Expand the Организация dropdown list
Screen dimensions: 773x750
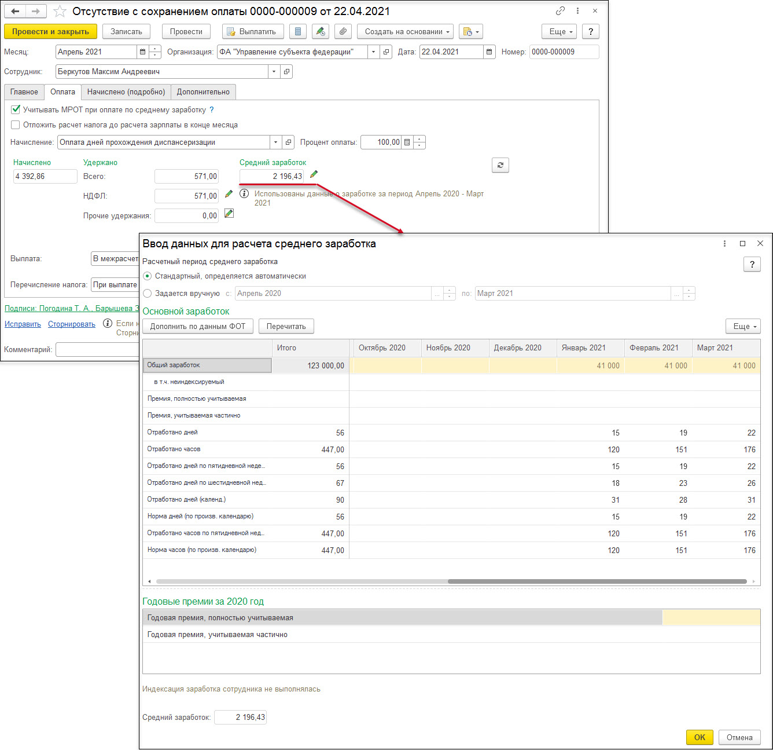[374, 52]
